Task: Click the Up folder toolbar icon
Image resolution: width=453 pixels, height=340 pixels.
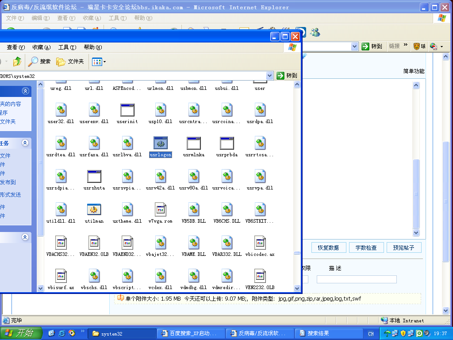Action: tap(17, 62)
